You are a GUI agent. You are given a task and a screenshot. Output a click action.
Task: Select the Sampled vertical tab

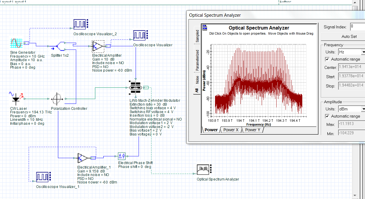tap(197, 36)
